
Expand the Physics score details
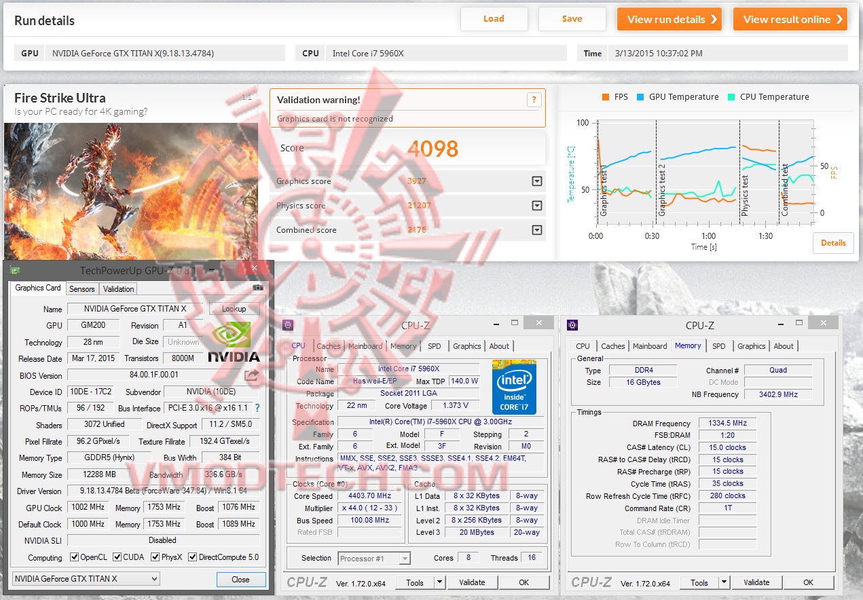537,206
